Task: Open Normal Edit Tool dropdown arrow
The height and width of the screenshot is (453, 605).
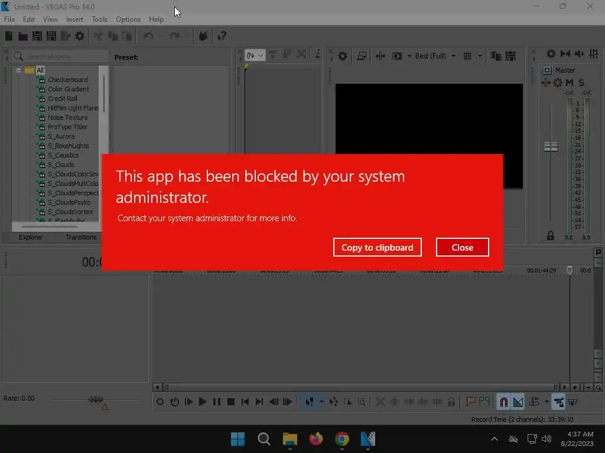Action: [x=321, y=402]
